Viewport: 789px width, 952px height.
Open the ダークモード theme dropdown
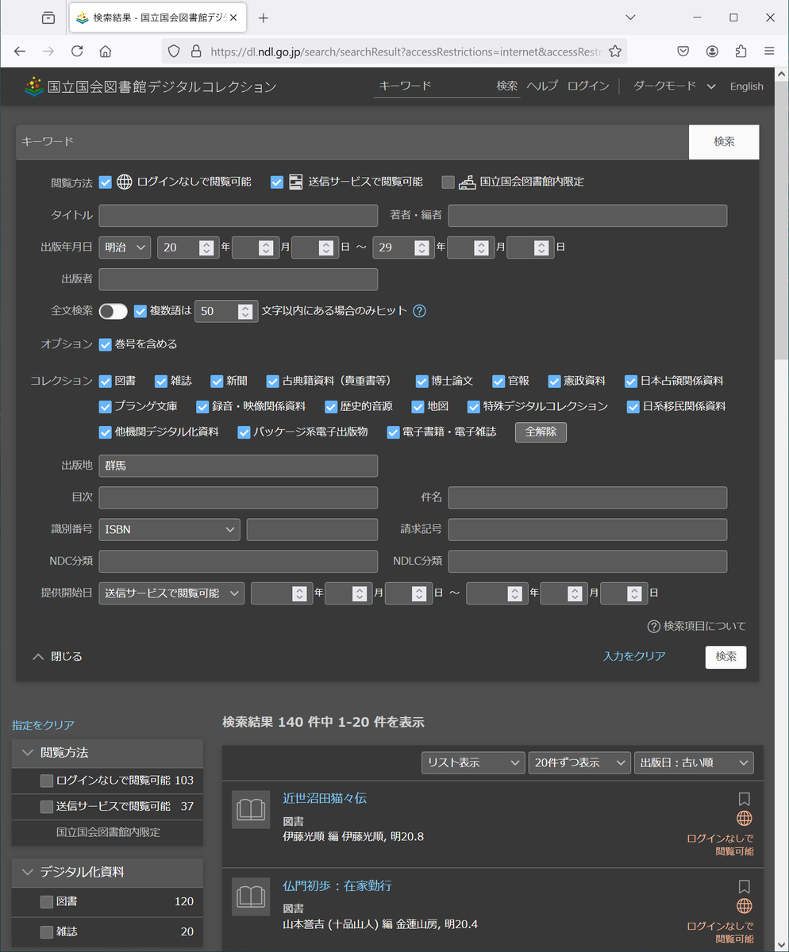(674, 86)
